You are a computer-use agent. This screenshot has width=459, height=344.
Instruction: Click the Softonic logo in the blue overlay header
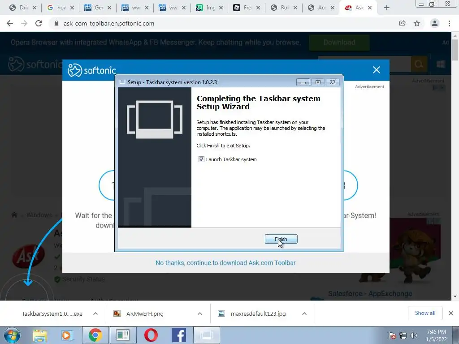coord(92,70)
